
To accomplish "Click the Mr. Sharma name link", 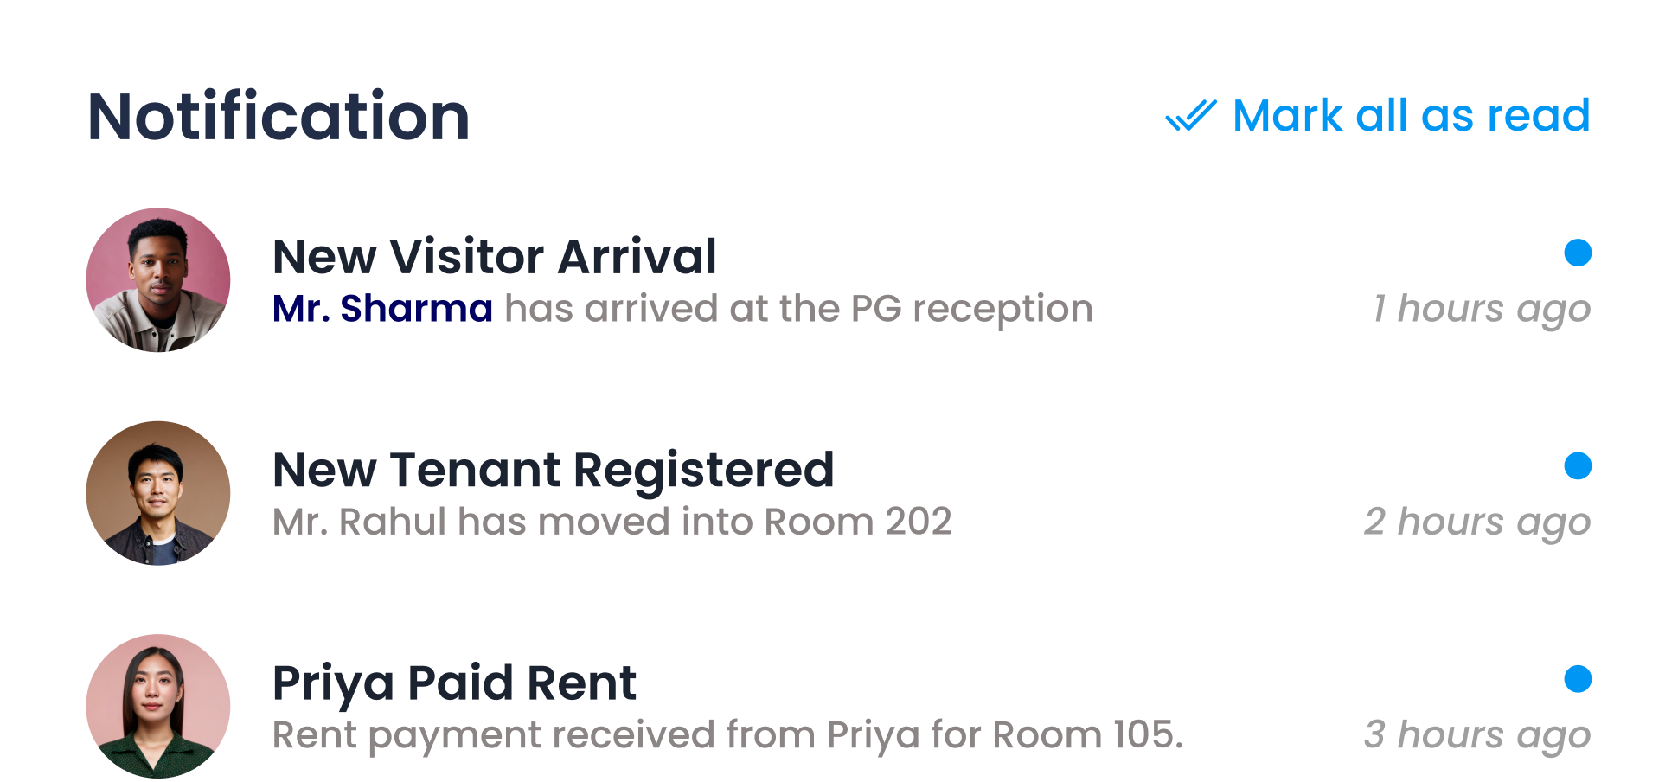I will point(382,309).
